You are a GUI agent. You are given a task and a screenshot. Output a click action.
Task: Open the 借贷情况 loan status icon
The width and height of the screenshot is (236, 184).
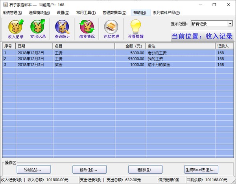[x=87, y=29]
